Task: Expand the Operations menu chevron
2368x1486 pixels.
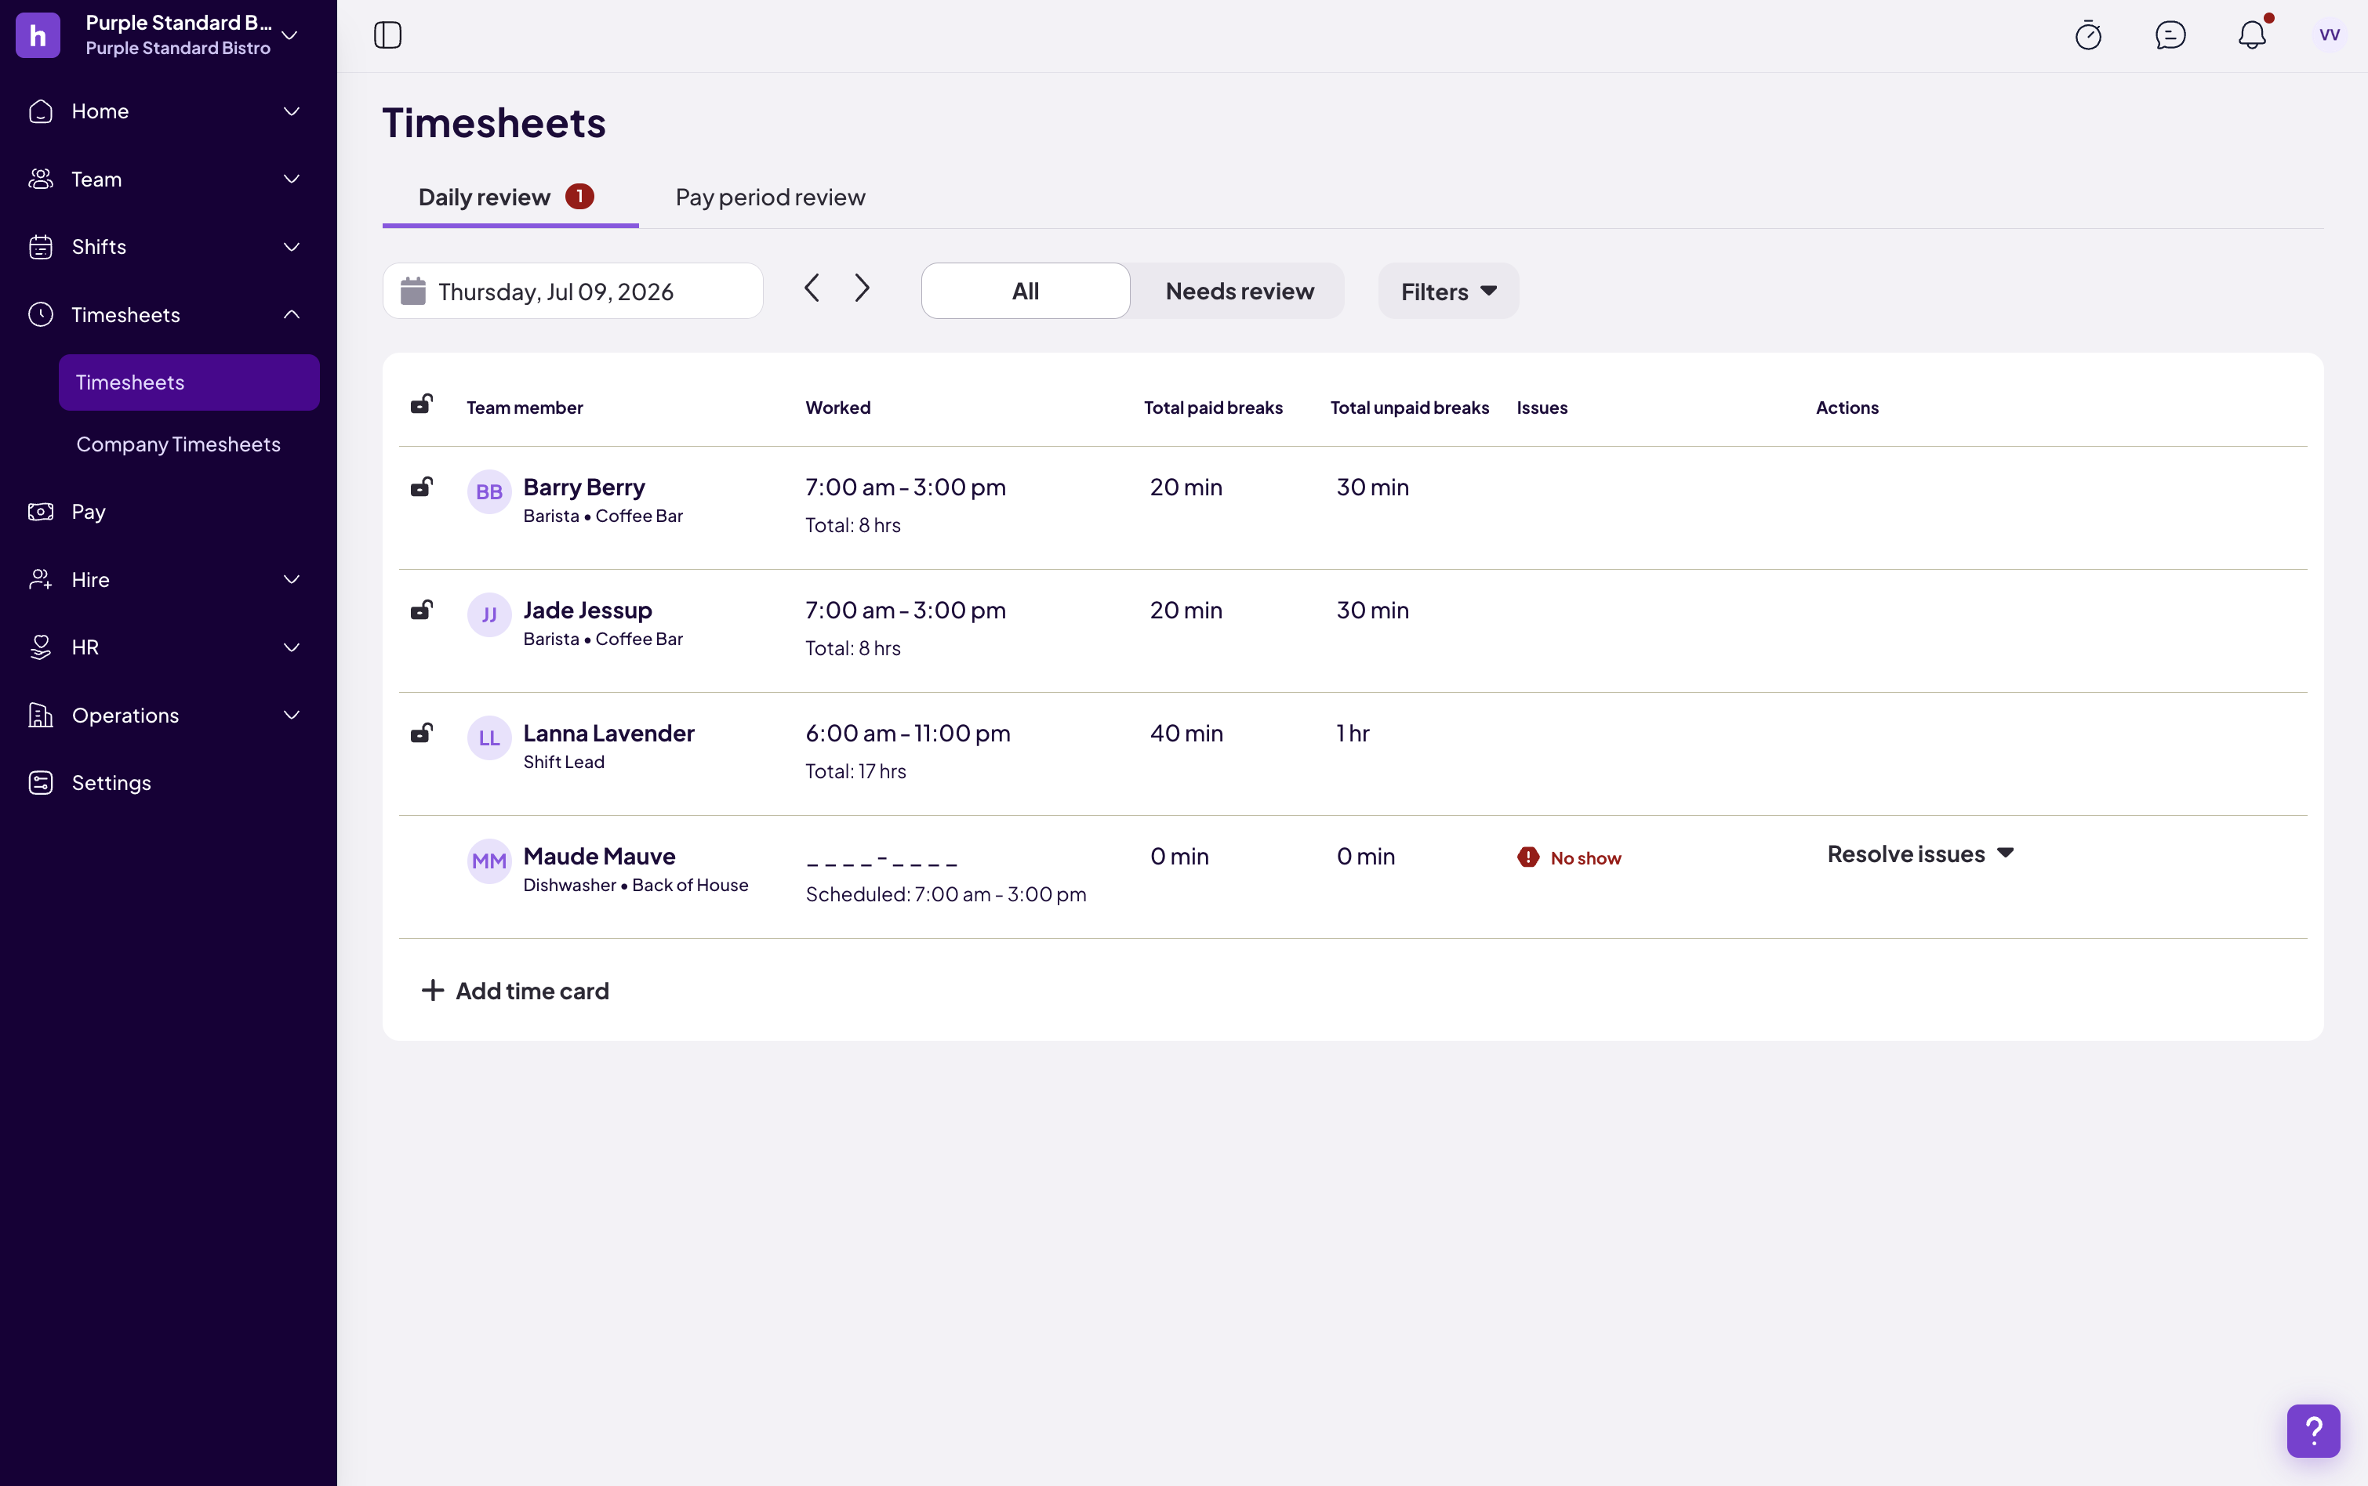Action: pyautogui.click(x=292, y=715)
